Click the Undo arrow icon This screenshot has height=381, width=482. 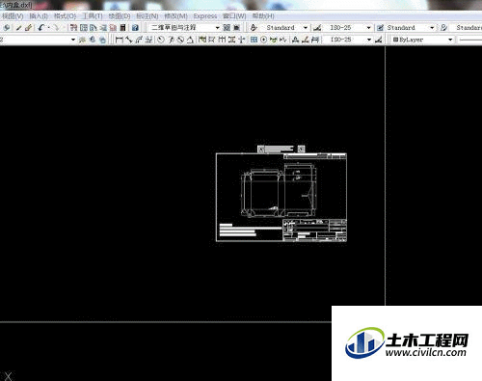pos(41,28)
